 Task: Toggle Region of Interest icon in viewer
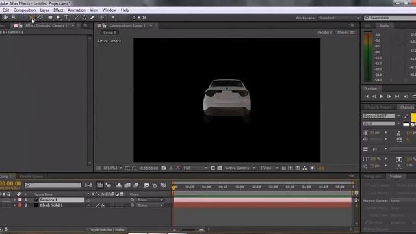point(213,168)
